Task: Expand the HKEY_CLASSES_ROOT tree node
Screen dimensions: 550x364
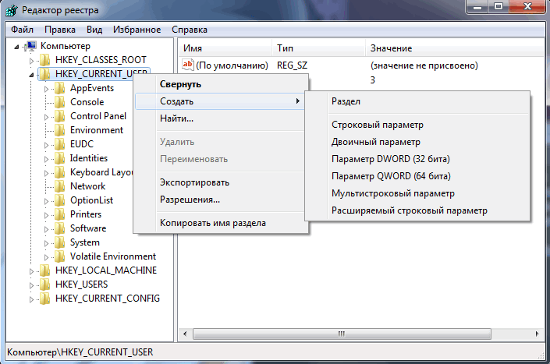Action: (32, 61)
